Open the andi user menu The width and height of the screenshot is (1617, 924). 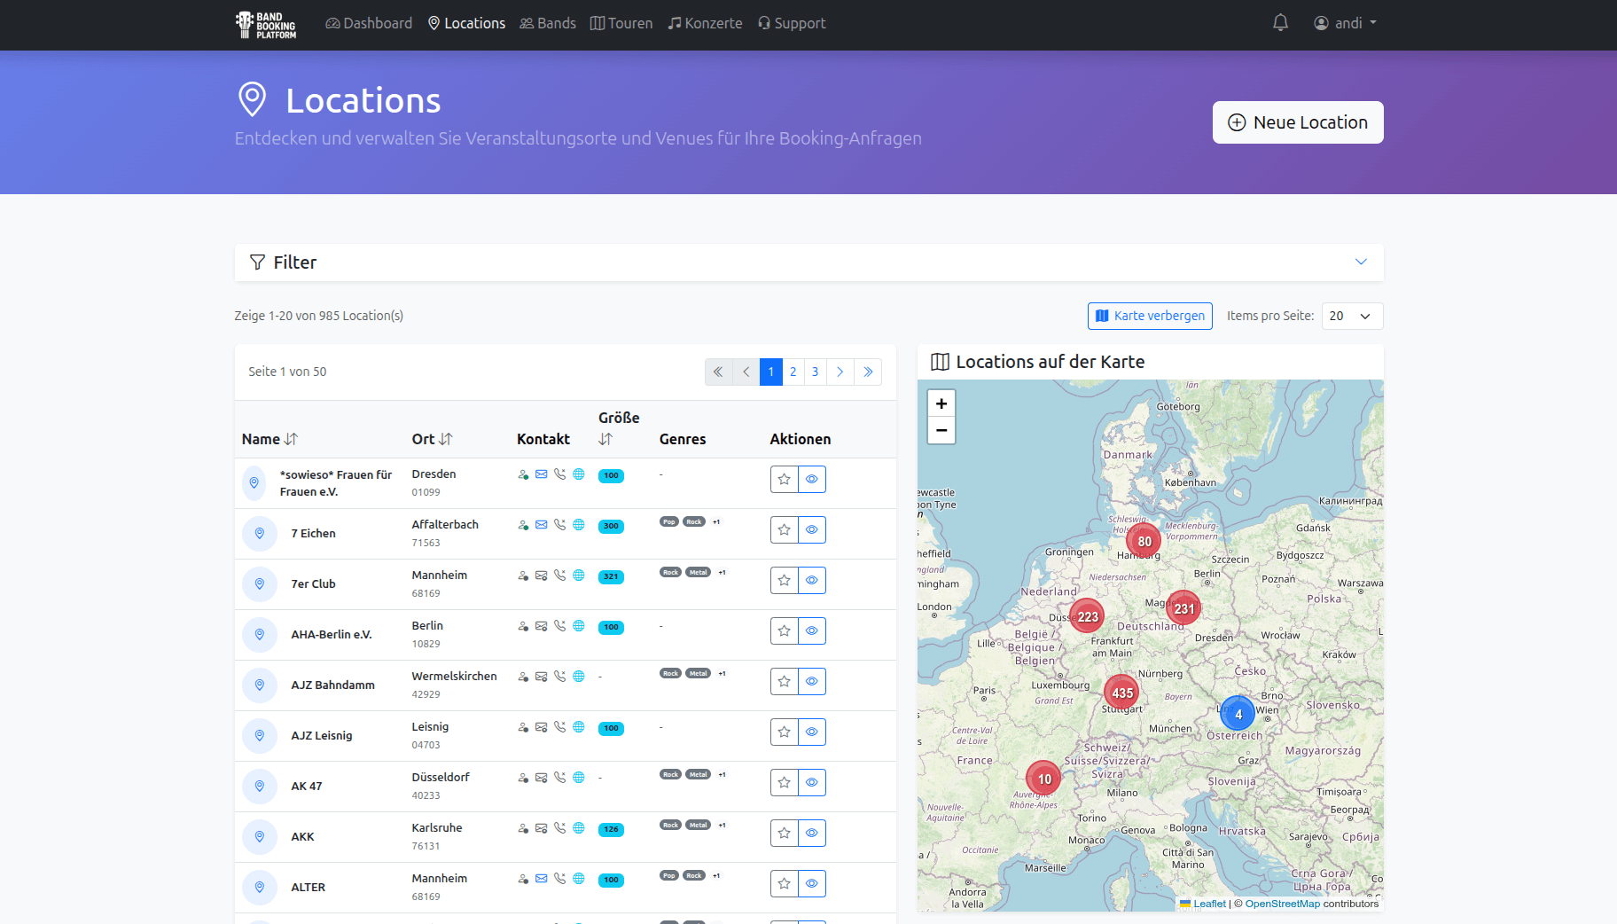(1345, 23)
